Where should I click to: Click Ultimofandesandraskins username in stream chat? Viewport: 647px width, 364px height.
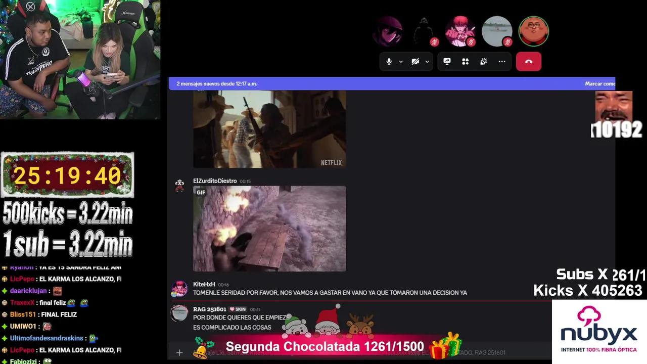tap(48, 338)
